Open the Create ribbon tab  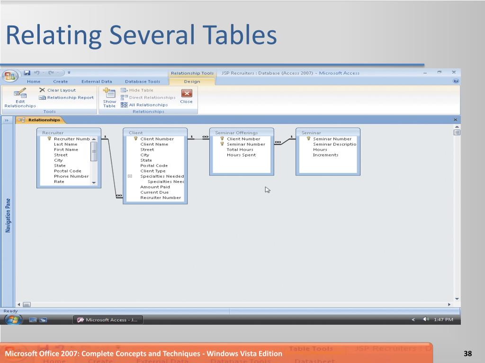60,81
